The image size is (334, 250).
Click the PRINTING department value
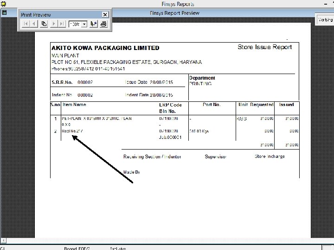(x=200, y=83)
